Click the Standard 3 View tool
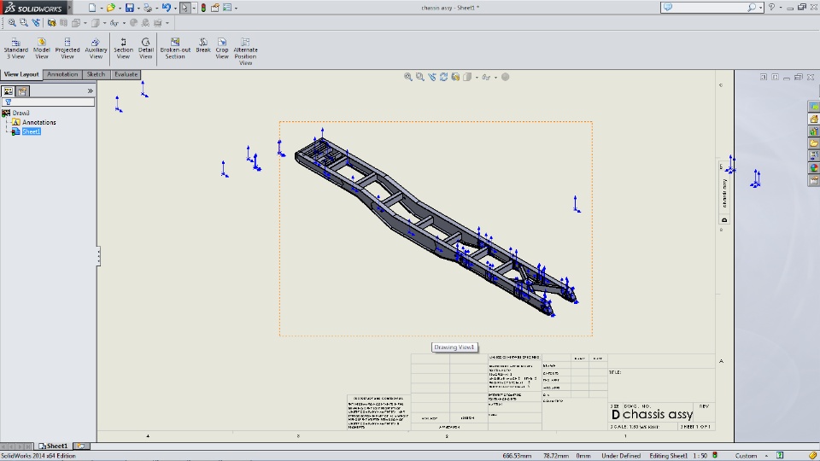 (15, 49)
